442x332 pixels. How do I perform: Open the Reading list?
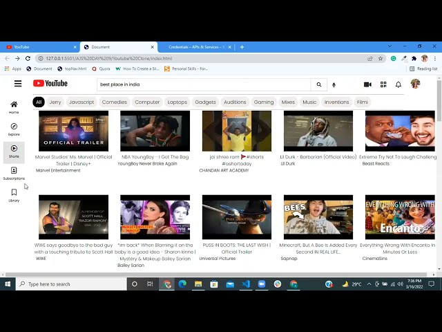tap(423, 68)
